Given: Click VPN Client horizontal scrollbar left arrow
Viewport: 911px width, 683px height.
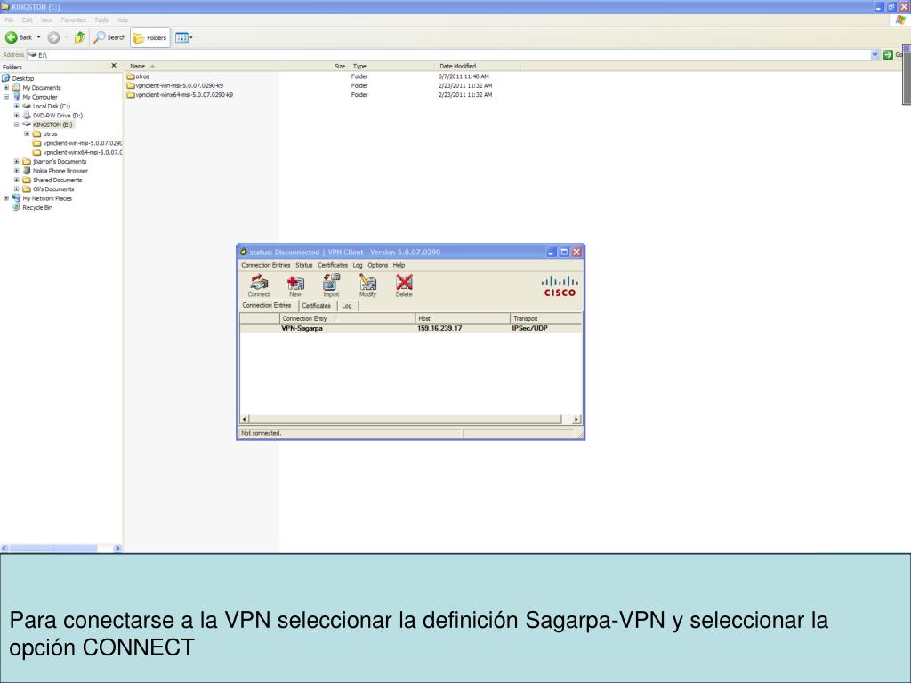Looking at the screenshot, I should click(245, 419).
